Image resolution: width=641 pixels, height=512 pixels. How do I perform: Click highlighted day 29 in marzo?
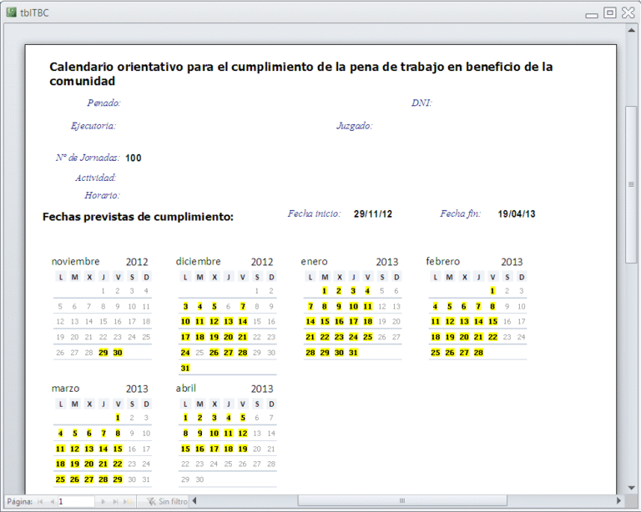click(118, 479)
